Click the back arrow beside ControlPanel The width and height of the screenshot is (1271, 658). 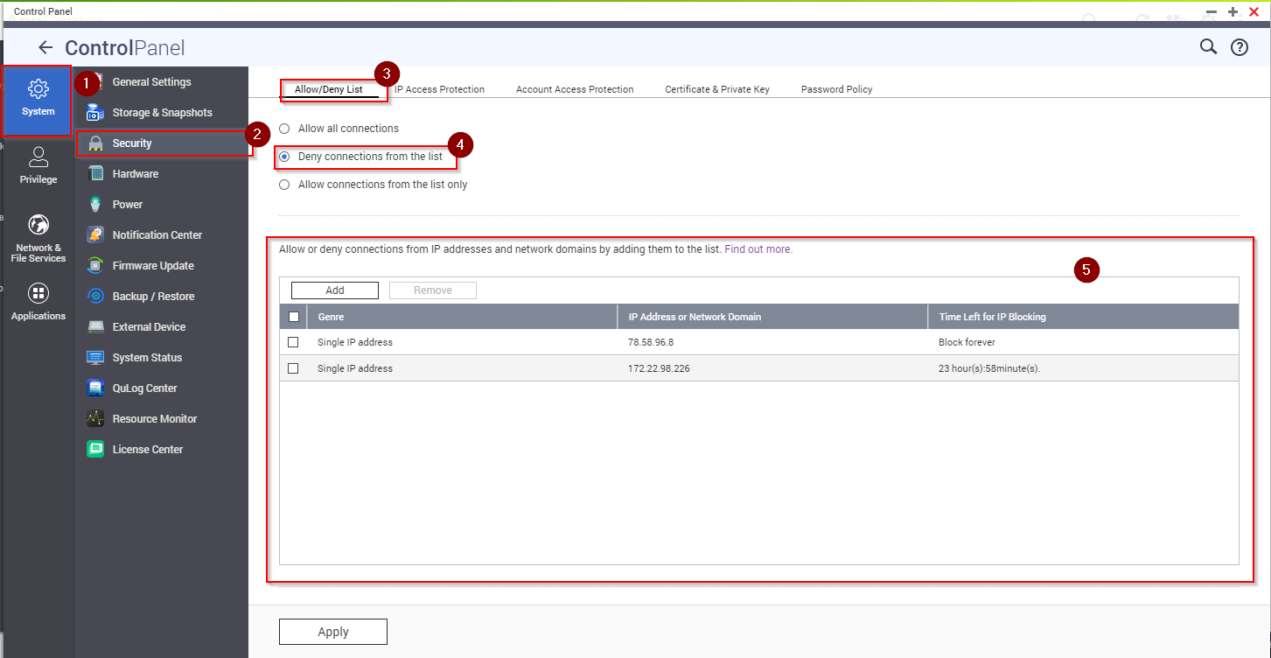45,47
